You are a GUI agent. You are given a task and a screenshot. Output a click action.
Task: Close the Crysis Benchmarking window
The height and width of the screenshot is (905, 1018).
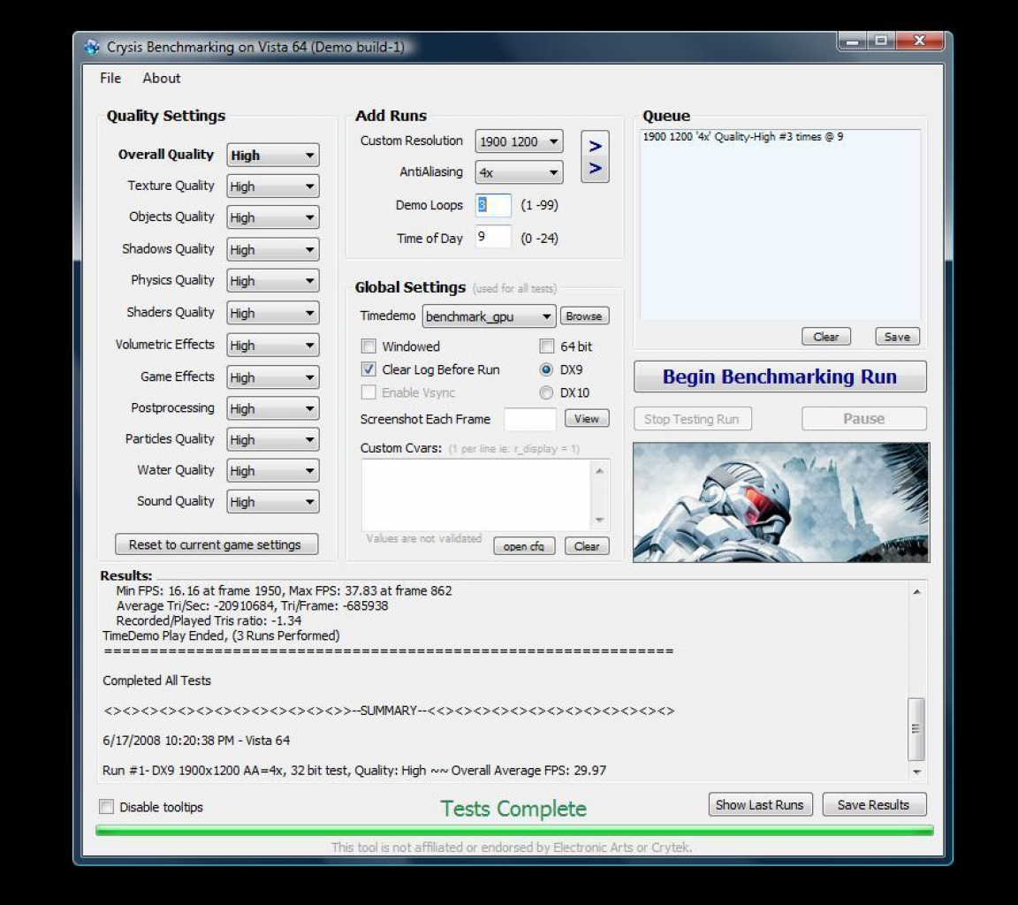[x=919, y=41]
